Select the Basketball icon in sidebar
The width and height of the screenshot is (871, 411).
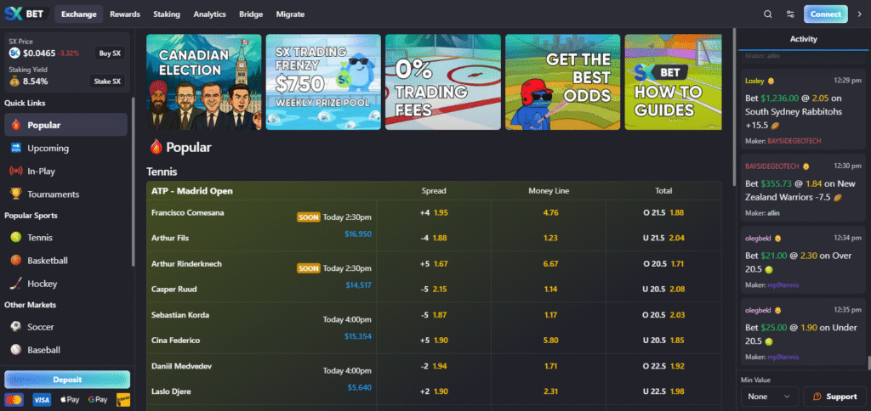(16, 260)
